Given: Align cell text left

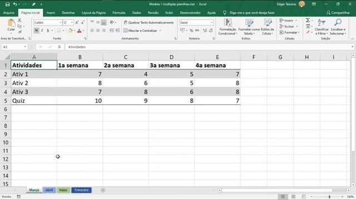Looking at the screenshot, I should 92,31.
